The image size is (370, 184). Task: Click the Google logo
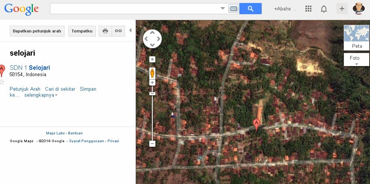[x=22, y=9]
